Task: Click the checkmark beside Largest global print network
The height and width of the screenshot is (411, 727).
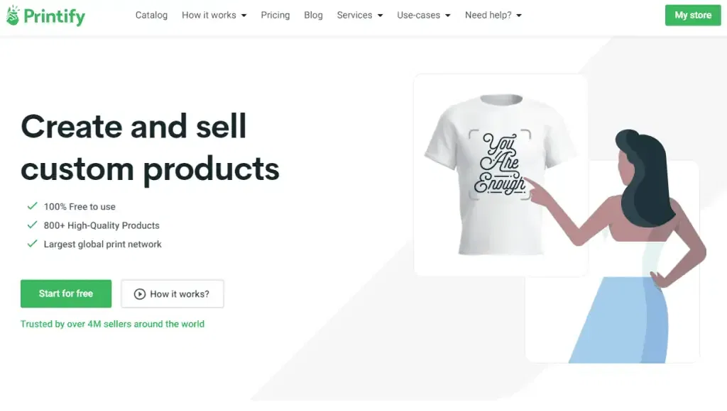Action: coord(32,244)
